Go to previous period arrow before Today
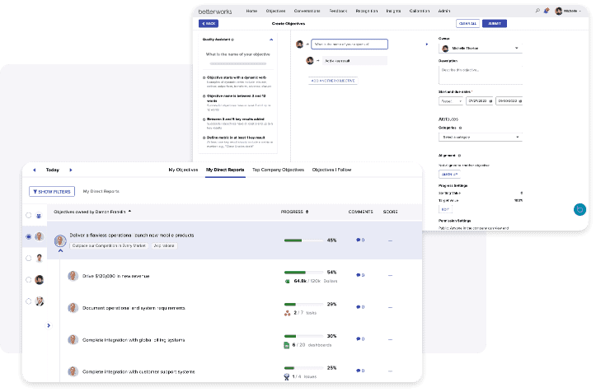 [x=34, y=170]
